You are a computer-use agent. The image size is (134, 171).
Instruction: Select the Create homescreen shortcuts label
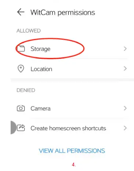[x=68, y=128]
